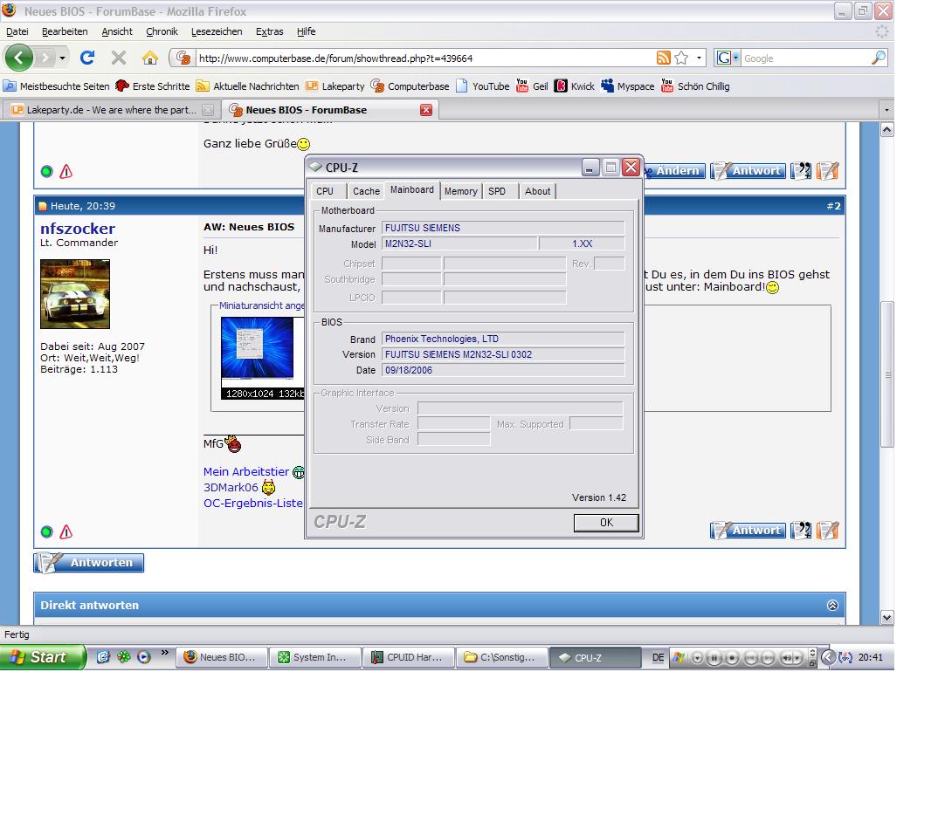Screen dimensions: 945x816
Task: Click the post number #2 link
Action: [833, 206]
